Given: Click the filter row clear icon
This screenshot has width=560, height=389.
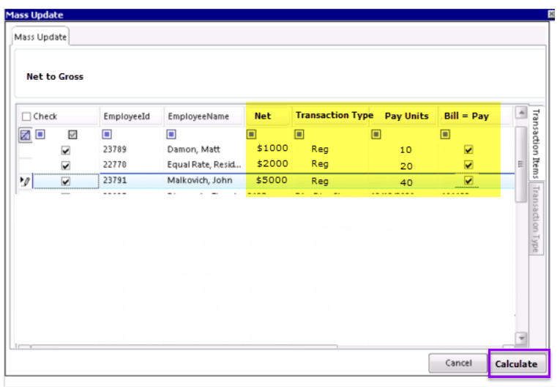Looking at the screenshot, I should click(25, 135).
